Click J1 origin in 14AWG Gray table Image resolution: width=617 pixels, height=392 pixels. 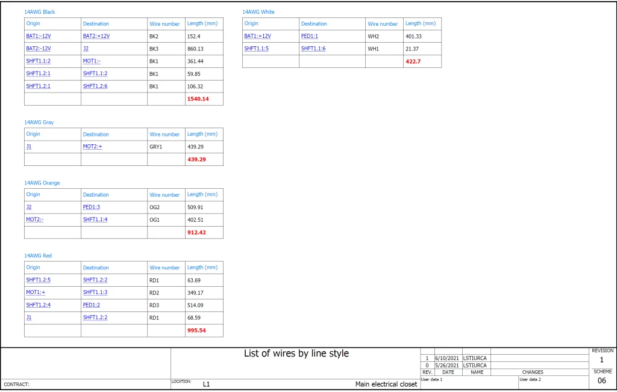[x=28, y=147]
